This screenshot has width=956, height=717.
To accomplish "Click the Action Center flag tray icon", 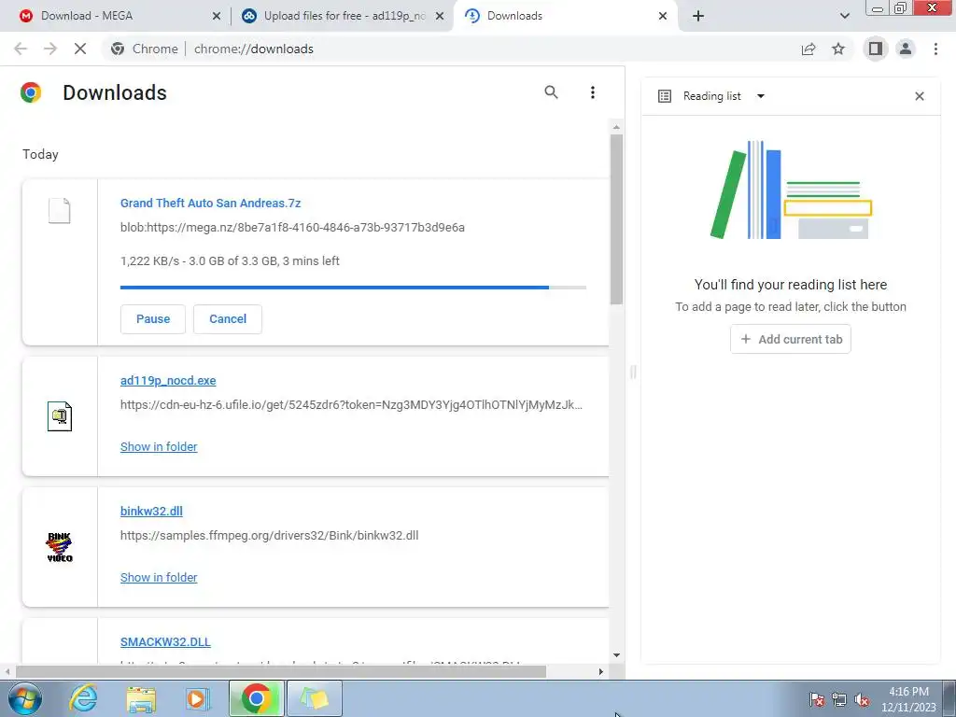I will click(816, 699).
